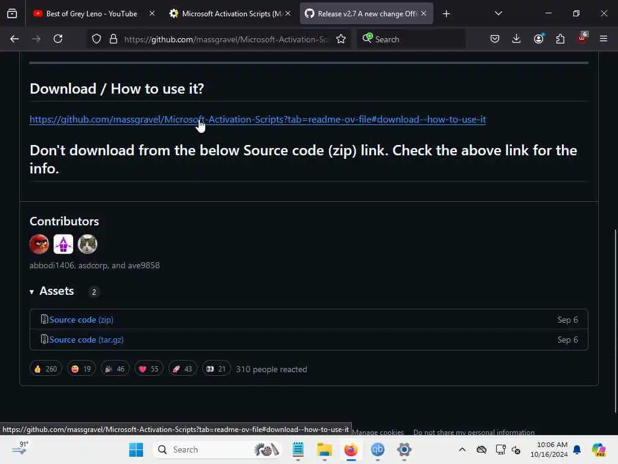Open uBlock Origin extension icon

click(x=582, y=38)
